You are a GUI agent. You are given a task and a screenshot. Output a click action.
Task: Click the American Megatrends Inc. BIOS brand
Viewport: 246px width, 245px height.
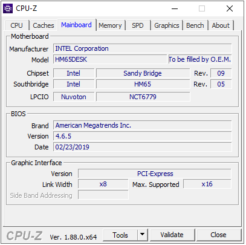pyautogui.click(x=143, y=125)
